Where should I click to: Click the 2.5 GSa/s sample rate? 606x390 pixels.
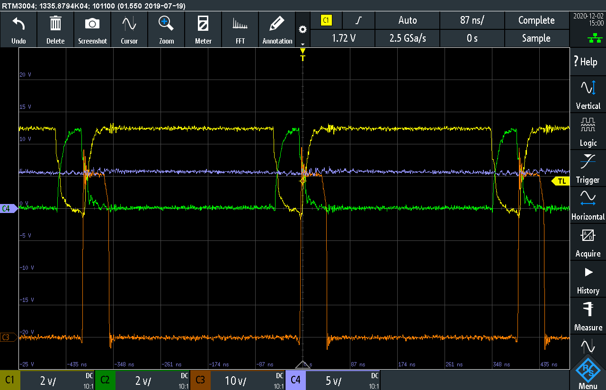pos(408,38)
